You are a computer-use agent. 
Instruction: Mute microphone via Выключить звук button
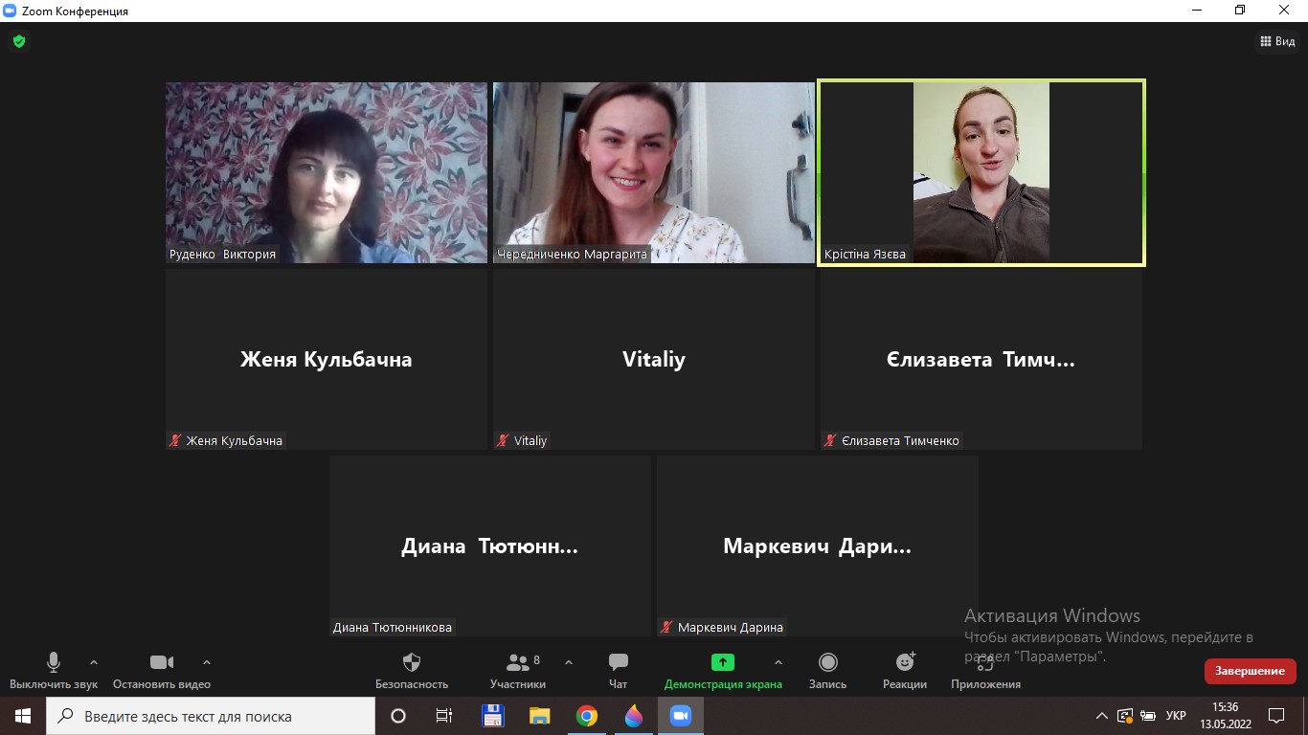54,671
